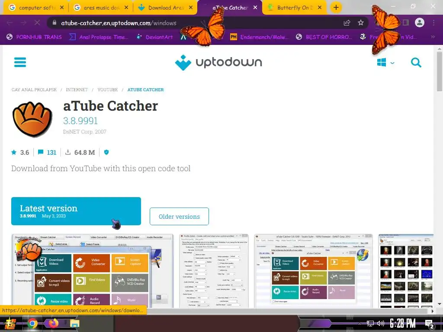Open the profile editor screenshot thumbnail
443x332 pixels.
214,271
